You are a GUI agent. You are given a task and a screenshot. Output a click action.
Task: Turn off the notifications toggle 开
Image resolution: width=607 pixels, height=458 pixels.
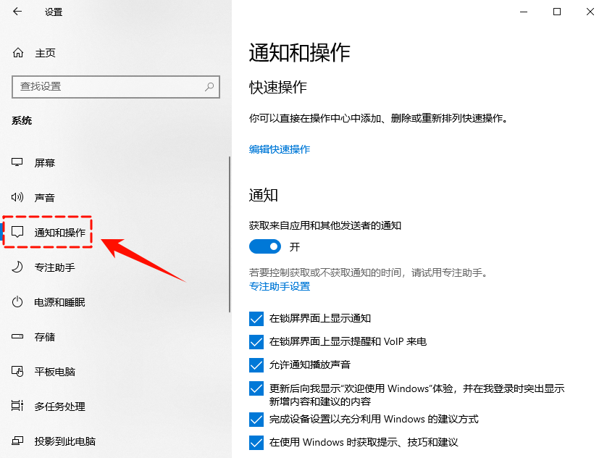[265, 246]
